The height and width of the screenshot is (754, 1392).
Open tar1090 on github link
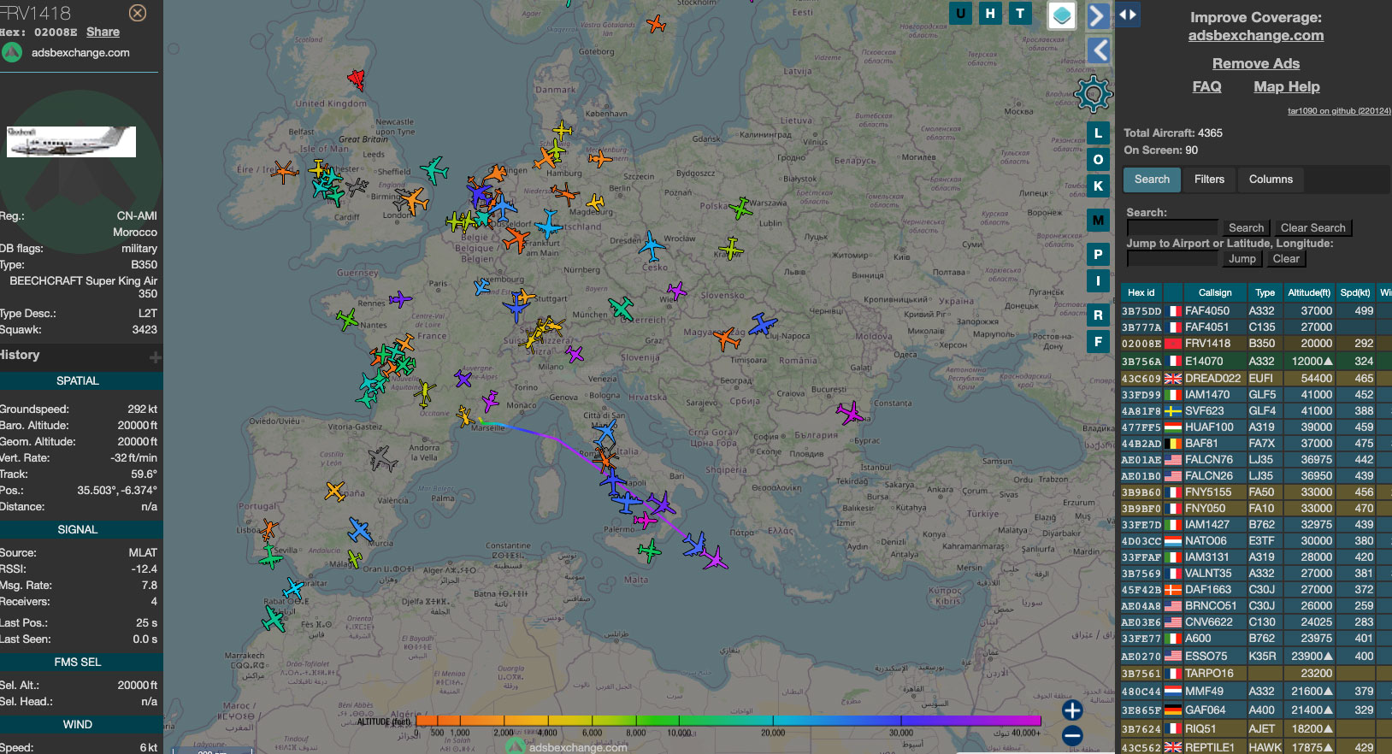click(x=1339, y=110)
